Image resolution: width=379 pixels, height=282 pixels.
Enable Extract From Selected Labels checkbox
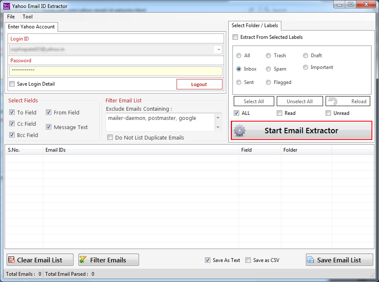(x=235, y=37)
